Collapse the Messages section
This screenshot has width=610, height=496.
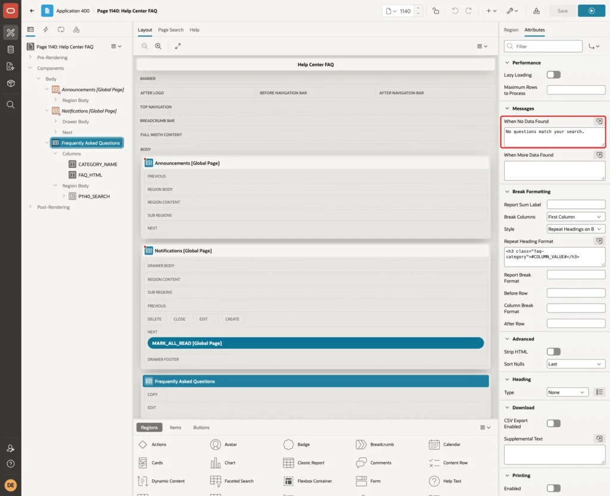tap(507, 108)
